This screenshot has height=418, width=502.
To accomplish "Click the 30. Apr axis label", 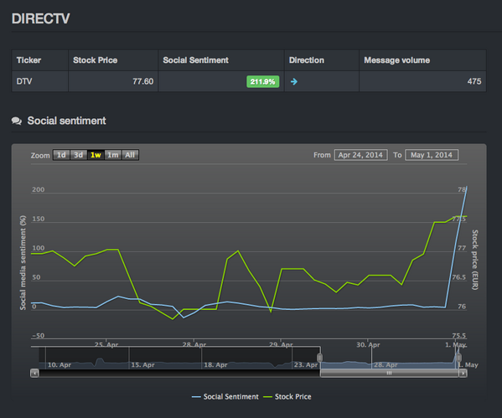I will [368, 345].
